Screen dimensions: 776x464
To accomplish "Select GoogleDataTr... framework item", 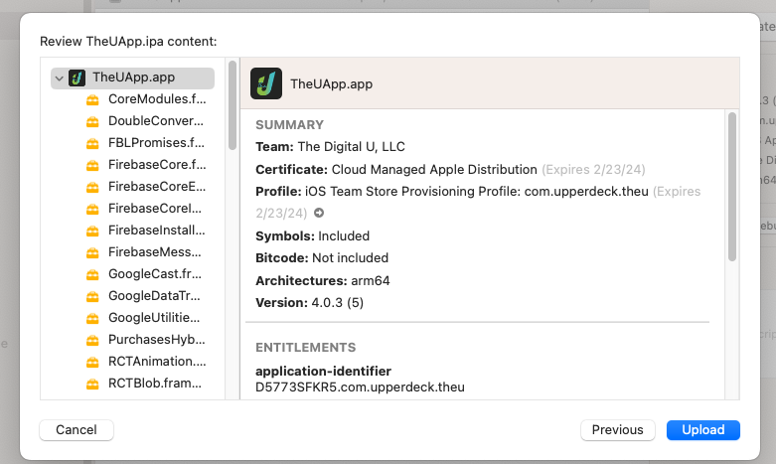I will point(156,296).
